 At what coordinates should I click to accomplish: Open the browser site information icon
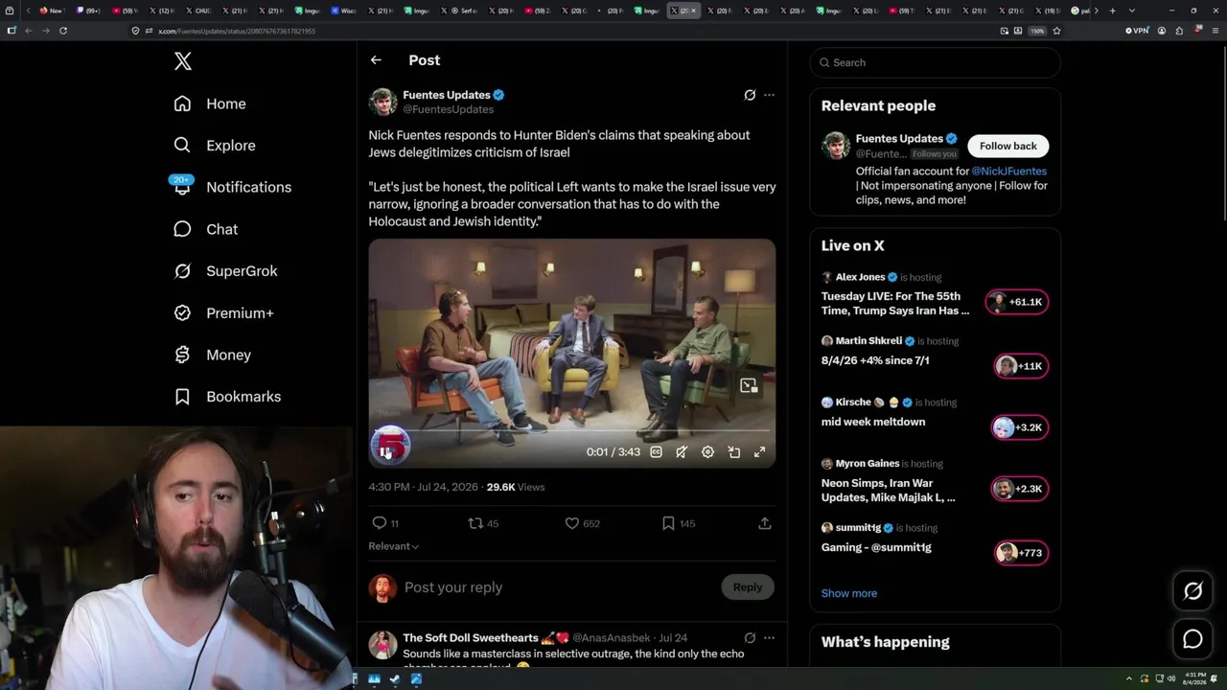(x=136, y=31)
